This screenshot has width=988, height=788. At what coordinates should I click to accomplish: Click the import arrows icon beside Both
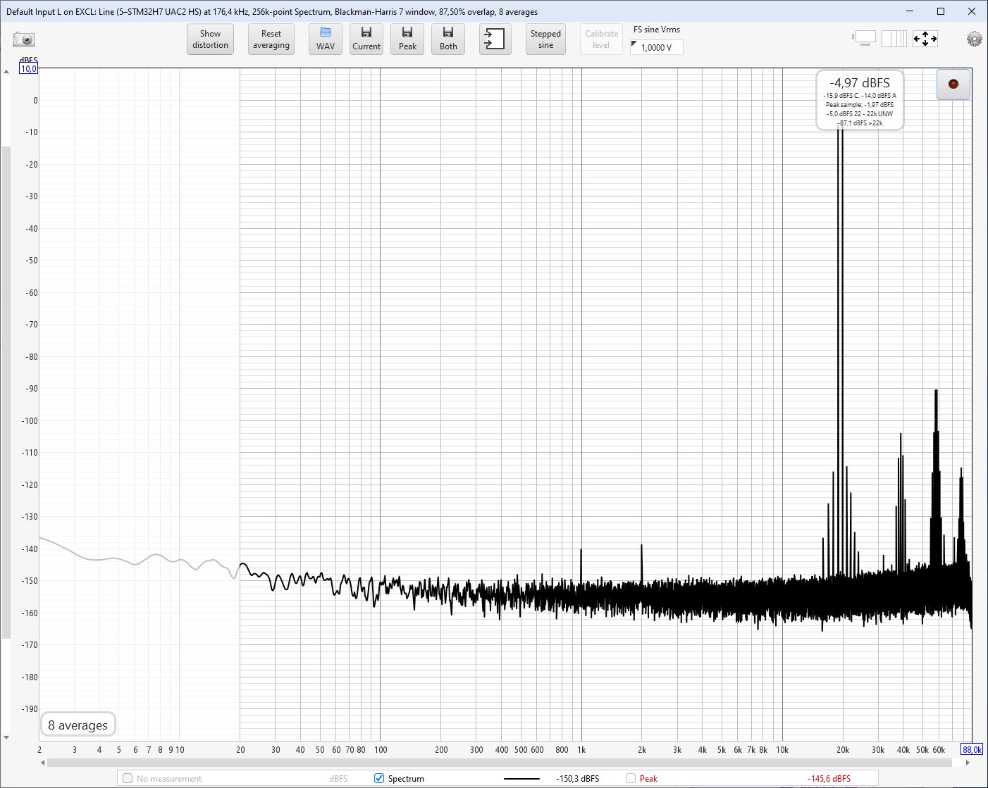pyautogui.click(x=495, y=39)
